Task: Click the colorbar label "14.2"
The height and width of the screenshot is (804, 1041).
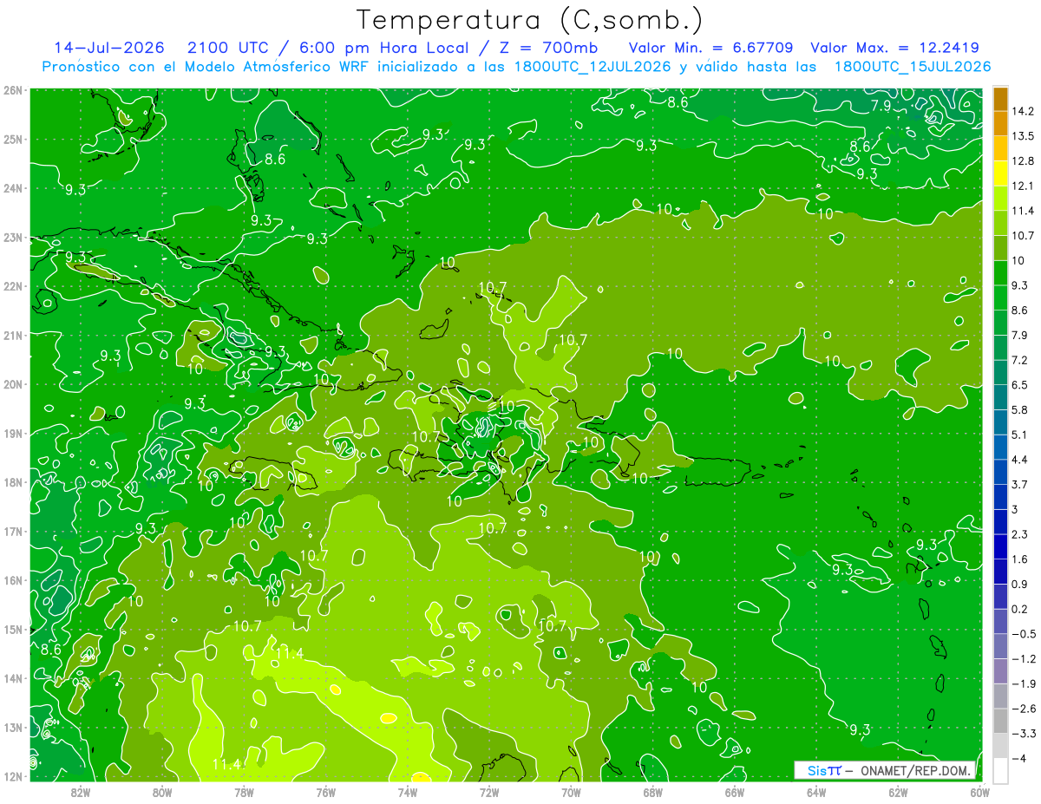Action: point(1022,111)
